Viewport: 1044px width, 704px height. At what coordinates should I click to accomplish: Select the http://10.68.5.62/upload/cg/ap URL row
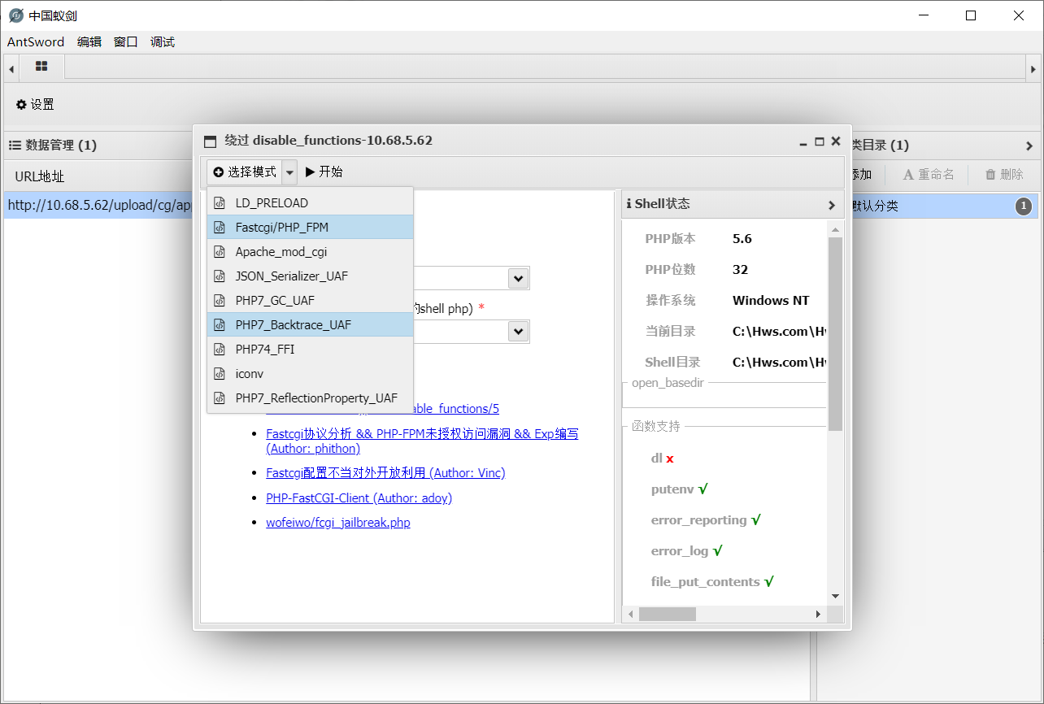click(x=98, y=206)
